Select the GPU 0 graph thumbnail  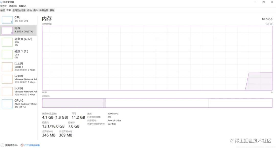(7, 104)
